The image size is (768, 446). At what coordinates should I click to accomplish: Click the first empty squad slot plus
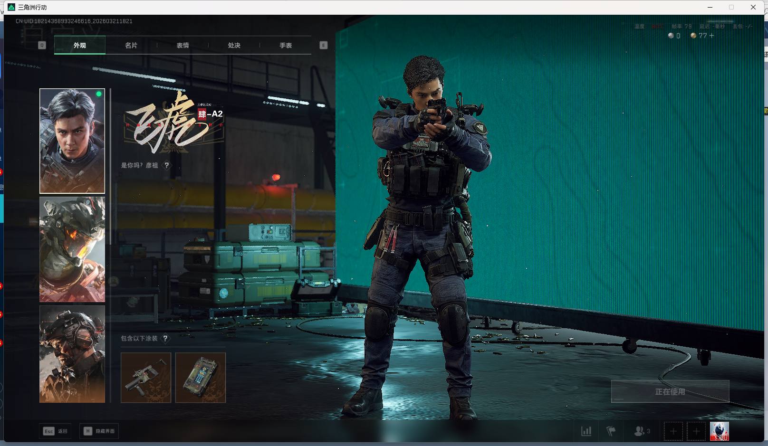pos(673,431)
